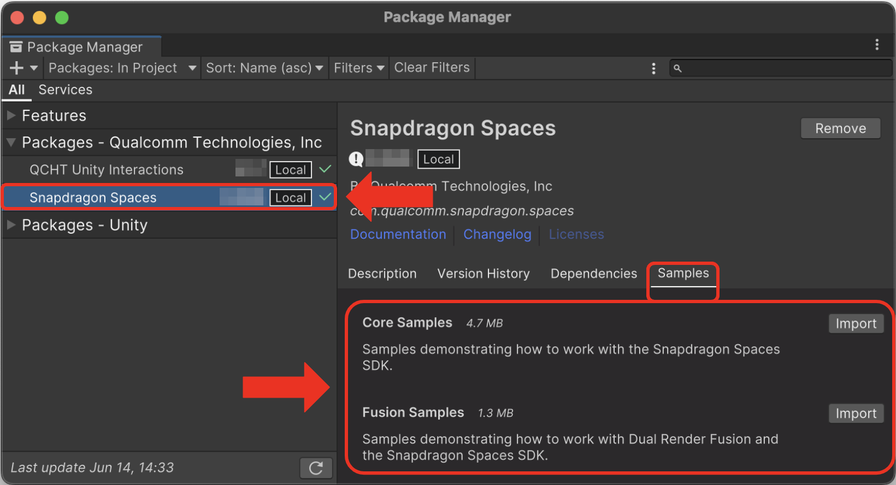896x485 pixels.
Task: Open the add package dropdown arrow
Action: 34,68
